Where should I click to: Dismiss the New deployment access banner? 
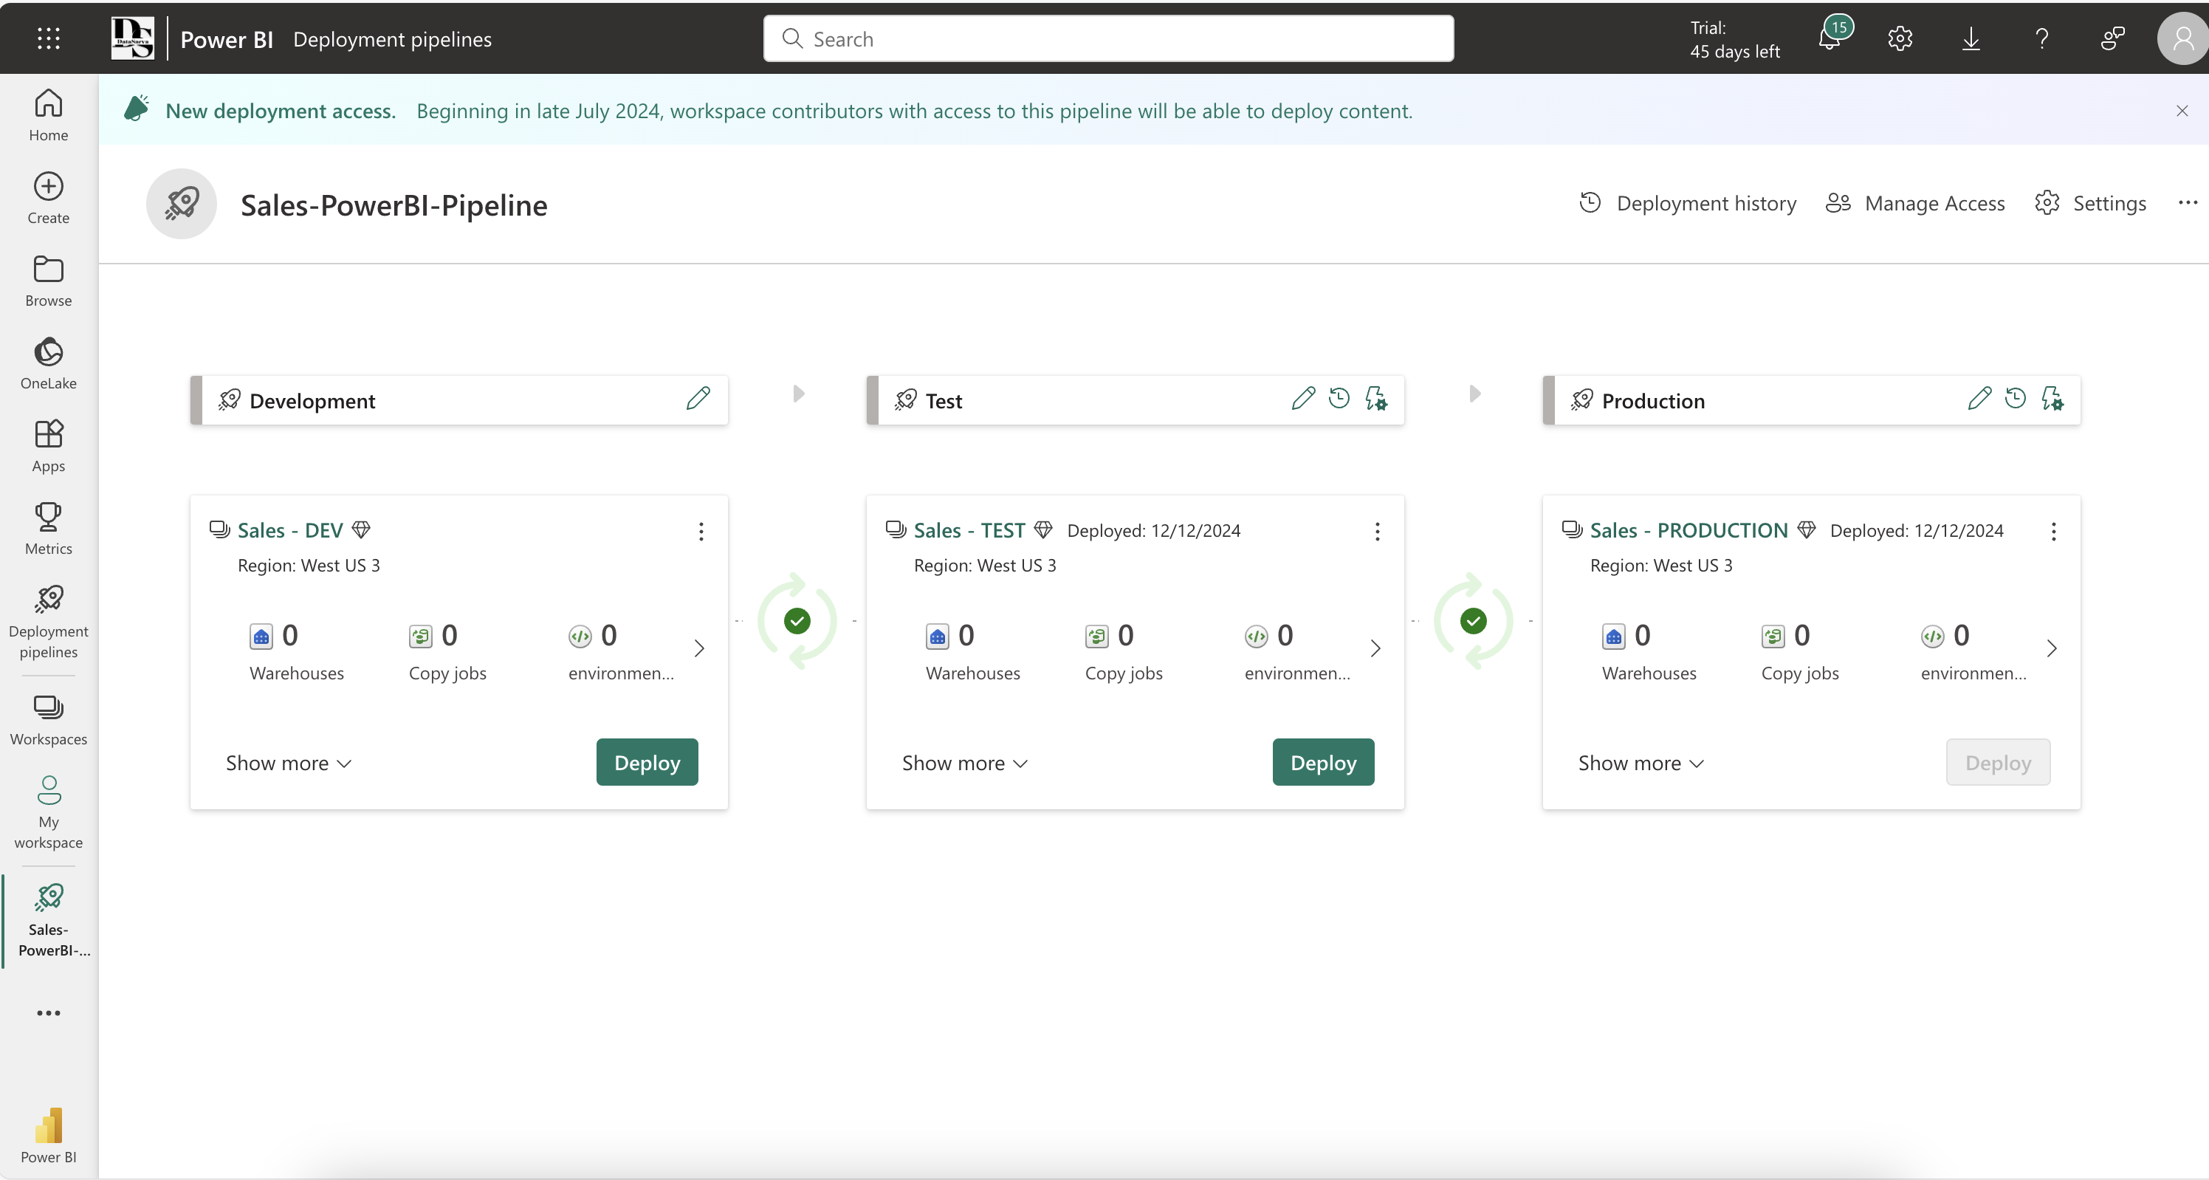click(2182, 111)
